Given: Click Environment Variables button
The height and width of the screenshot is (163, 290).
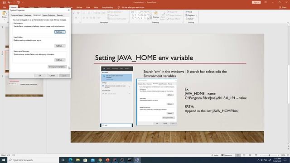Looking at the screenshot, I should pos(57,67).
